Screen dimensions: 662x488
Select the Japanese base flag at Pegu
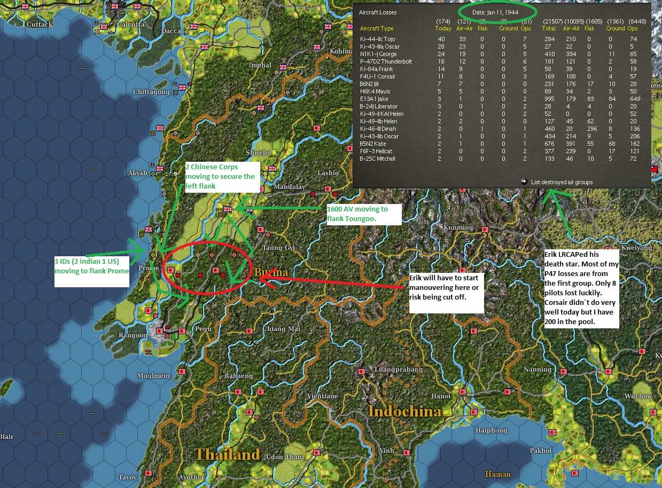[x=183, y=331]
